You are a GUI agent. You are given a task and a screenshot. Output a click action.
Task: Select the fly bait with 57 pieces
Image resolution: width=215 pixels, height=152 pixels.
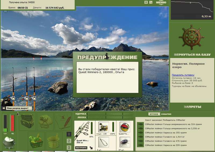tap(125, 142)
